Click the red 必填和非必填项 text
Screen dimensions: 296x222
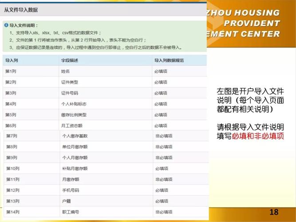(258, 136)
